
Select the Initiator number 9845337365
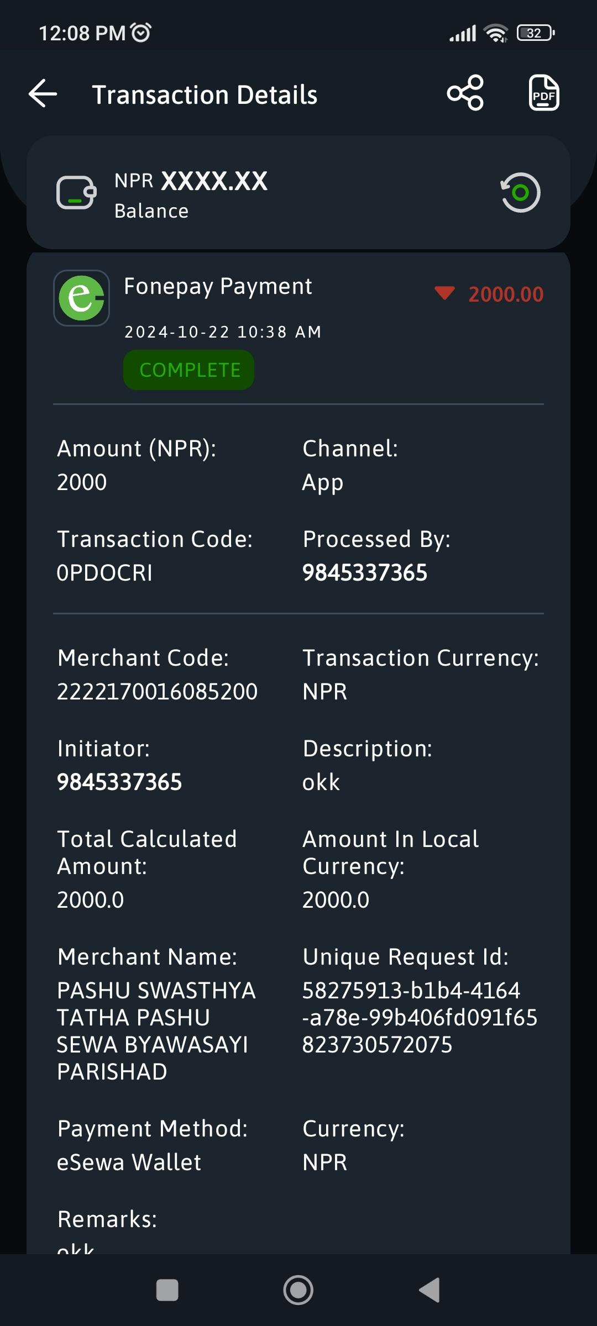point(119,782)
